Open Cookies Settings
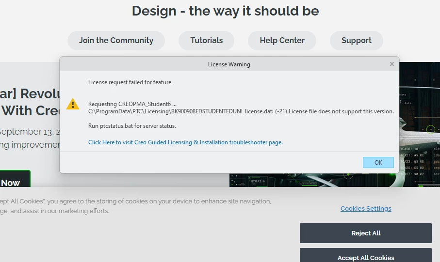 [366, 208]
